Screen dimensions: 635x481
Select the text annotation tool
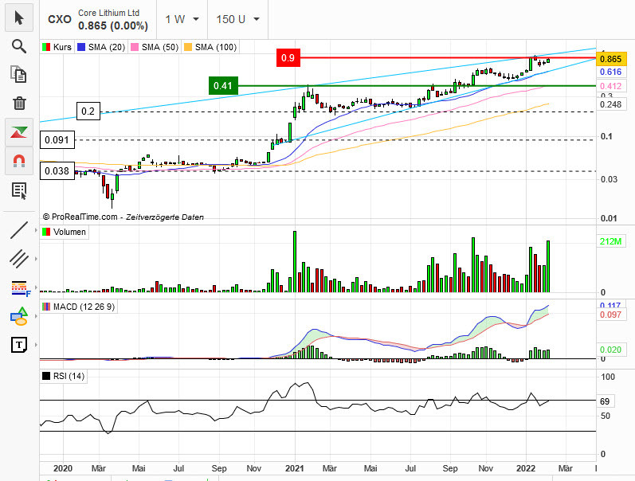coord(19,345)
